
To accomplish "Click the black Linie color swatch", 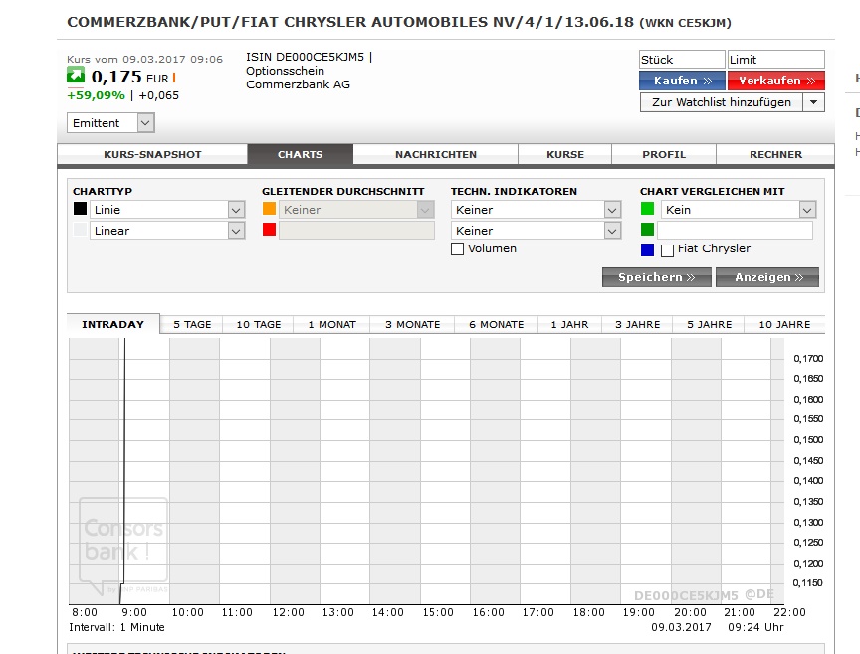I will click(80, 210).
